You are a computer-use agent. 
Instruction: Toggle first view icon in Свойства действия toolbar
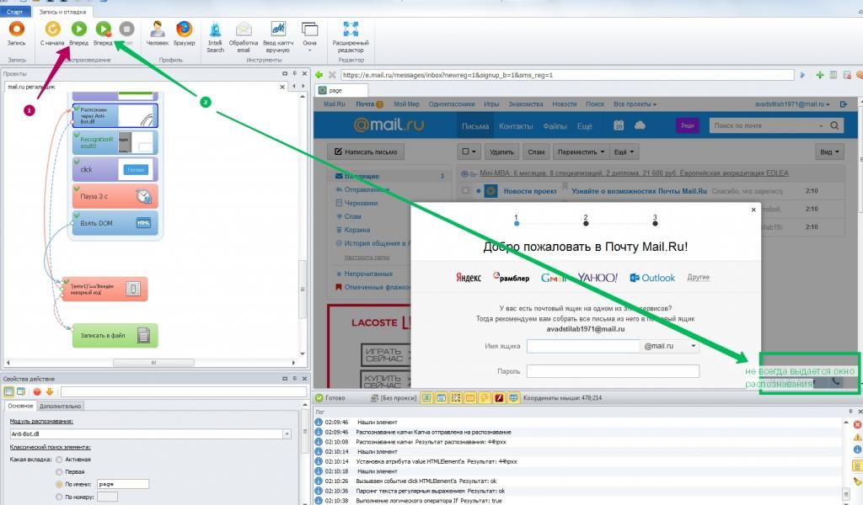pyautogui.click(x=8, y=391)
